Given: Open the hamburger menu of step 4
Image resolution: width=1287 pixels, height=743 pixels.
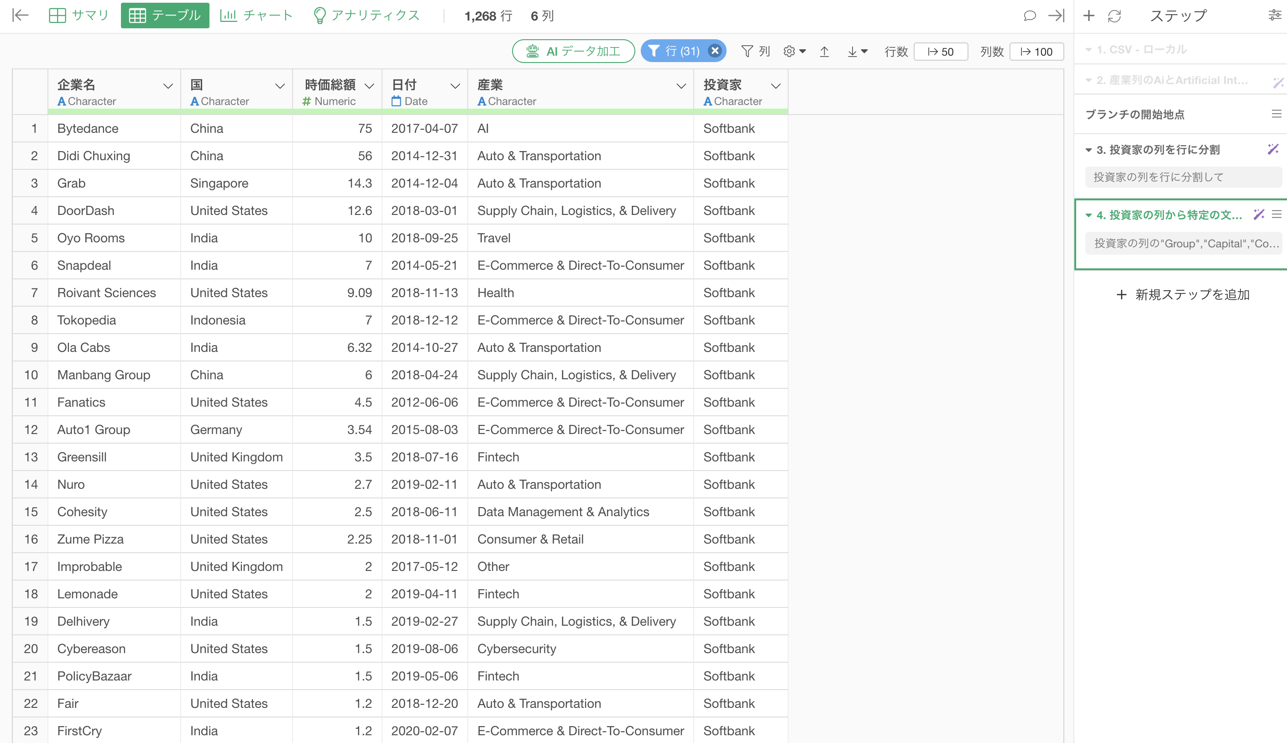Looking at the screenshot, I should [x=1277, y=215].
